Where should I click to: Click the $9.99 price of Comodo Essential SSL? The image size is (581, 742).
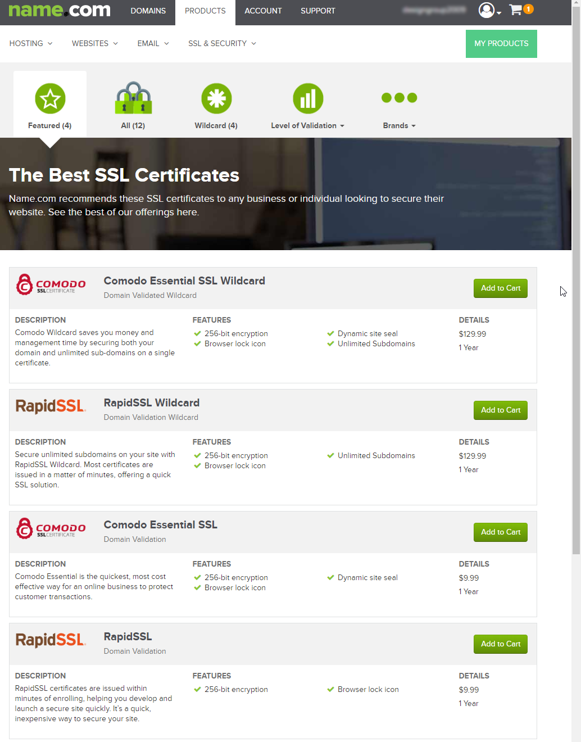(x=469, y=578)
